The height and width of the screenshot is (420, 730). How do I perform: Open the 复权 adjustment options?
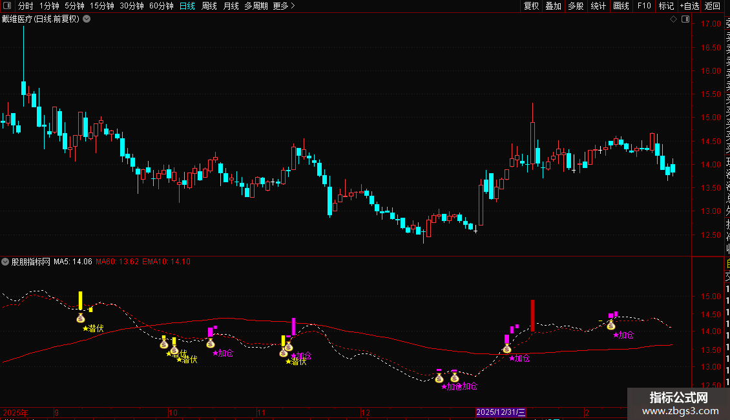pyautogui.click(x=531, y=6)
